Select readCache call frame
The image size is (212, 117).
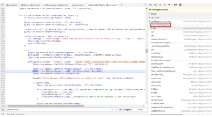pyautogui.click(x=180, y=53)
